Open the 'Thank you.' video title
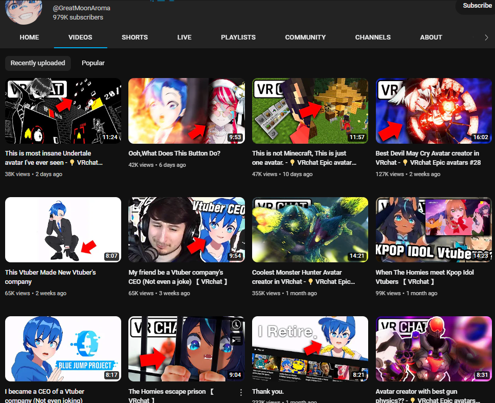The width and height of the screenshot is (495, 403). (x=268, y=392)
